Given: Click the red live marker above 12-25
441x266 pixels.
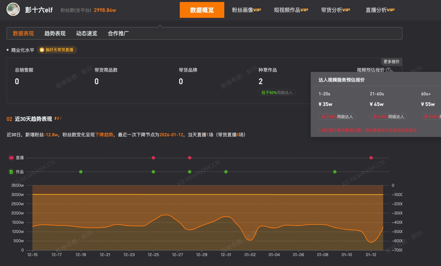Looking at the screenshot, I should point(153,158).
